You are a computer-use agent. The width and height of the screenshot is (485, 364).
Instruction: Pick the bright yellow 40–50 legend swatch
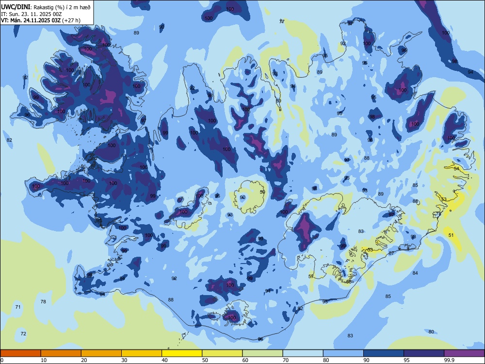coord(182,353)
